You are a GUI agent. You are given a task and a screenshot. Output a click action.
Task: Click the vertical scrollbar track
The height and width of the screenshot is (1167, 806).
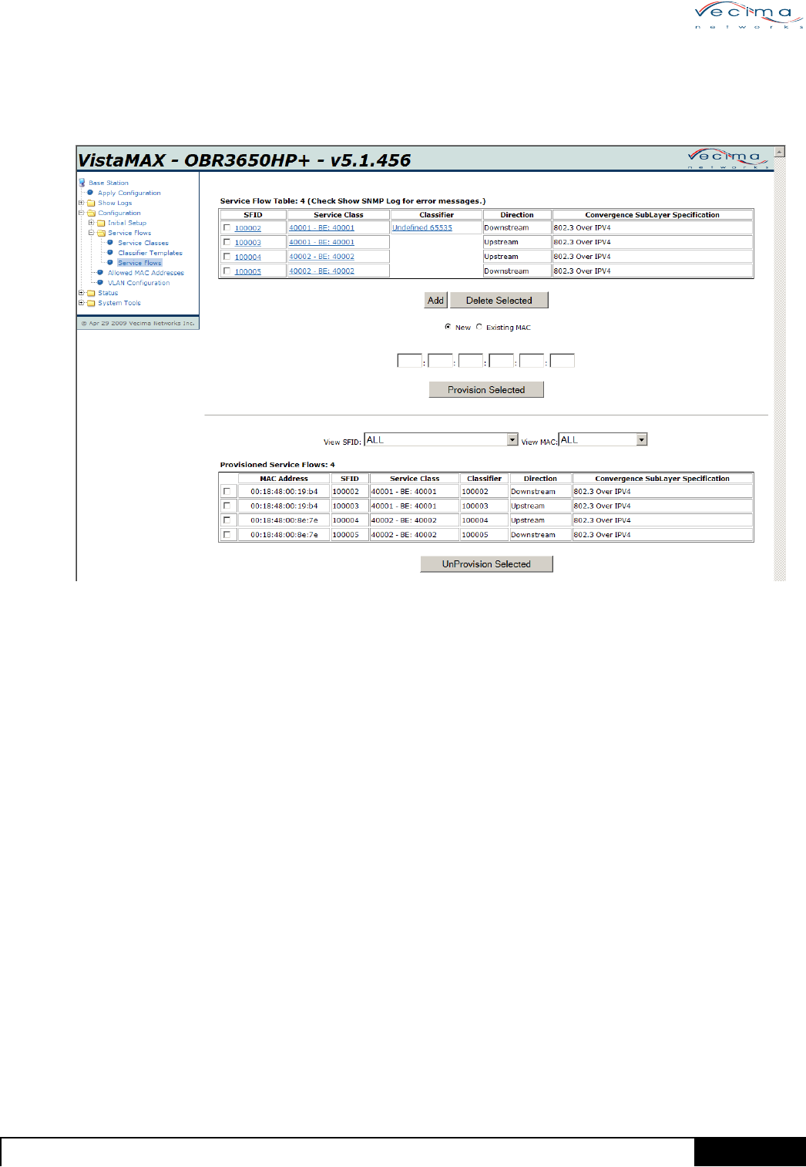[780, 368]
